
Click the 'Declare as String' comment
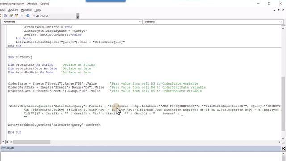click(x=78, y=64)
